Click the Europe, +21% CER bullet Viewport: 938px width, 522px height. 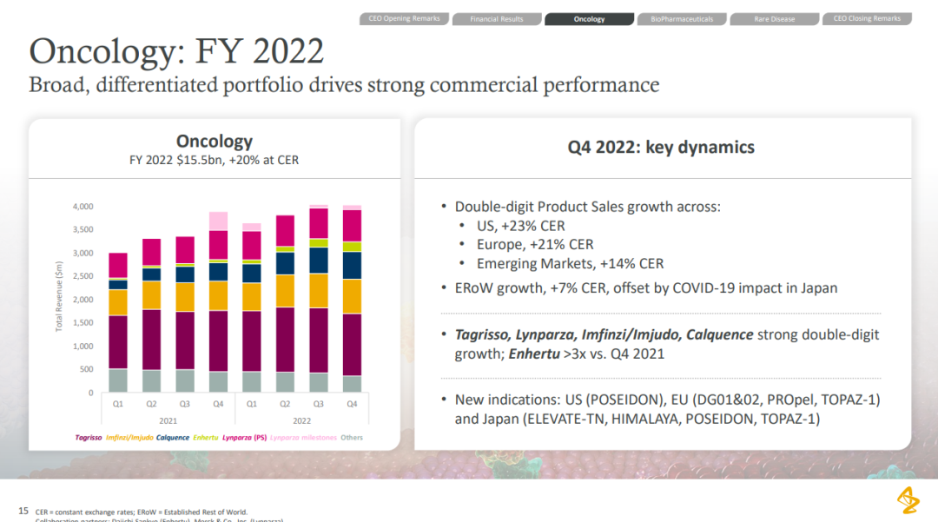tap(535, 245)
